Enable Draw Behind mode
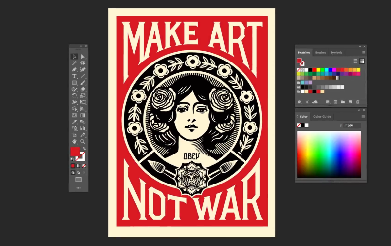The height and width of the screenshot is (246, 391). click(78, 172)
